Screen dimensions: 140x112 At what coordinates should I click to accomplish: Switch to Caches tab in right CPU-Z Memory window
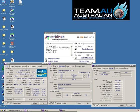(99, 68)
